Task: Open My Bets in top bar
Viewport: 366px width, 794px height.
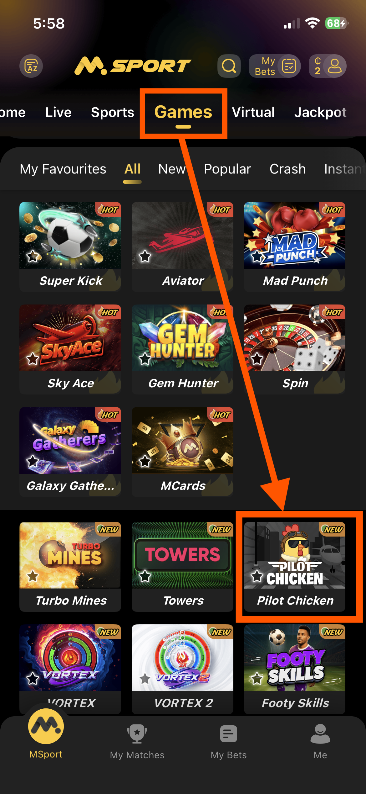Action: click(x=275, y=66)
